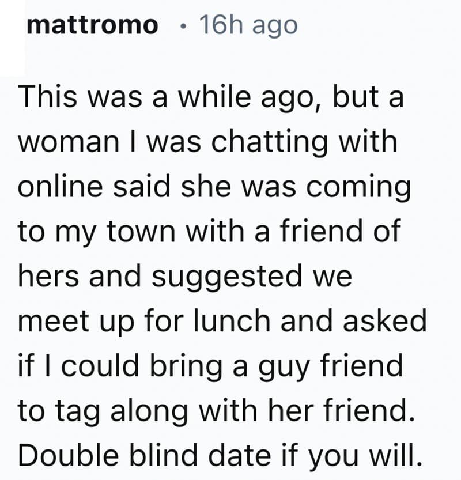
Task: Select the word "woman" in comment
Action: (69, 142)
